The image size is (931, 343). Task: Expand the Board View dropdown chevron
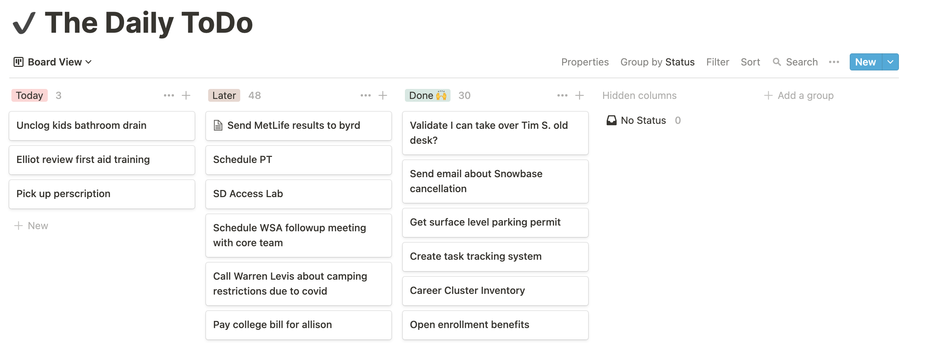[88, 62]
